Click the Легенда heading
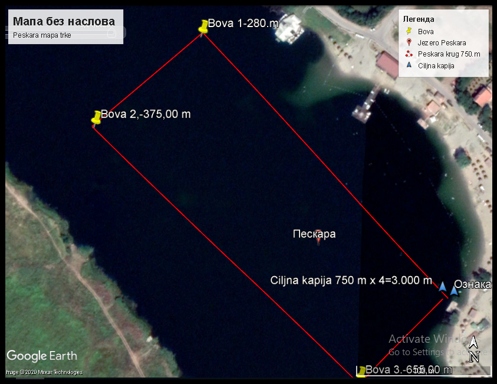Image resolution: width=497 pixels, height=384 pixels. pyautogui.click(x=419, y=19)
